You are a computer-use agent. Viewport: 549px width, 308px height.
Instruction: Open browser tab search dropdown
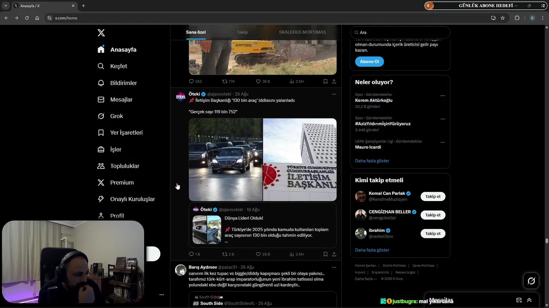coord(6,6)
